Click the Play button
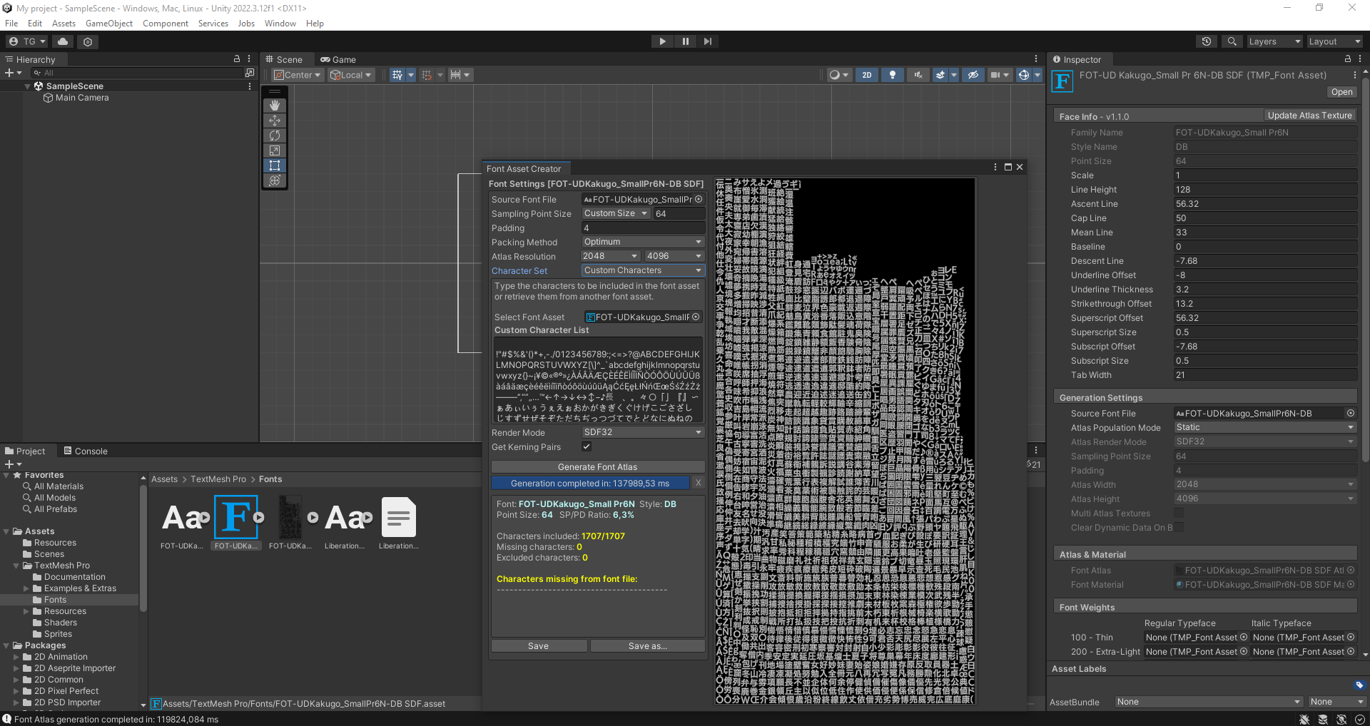The height and width of the screenshot is (726, 1370). (x=663, y=41)
